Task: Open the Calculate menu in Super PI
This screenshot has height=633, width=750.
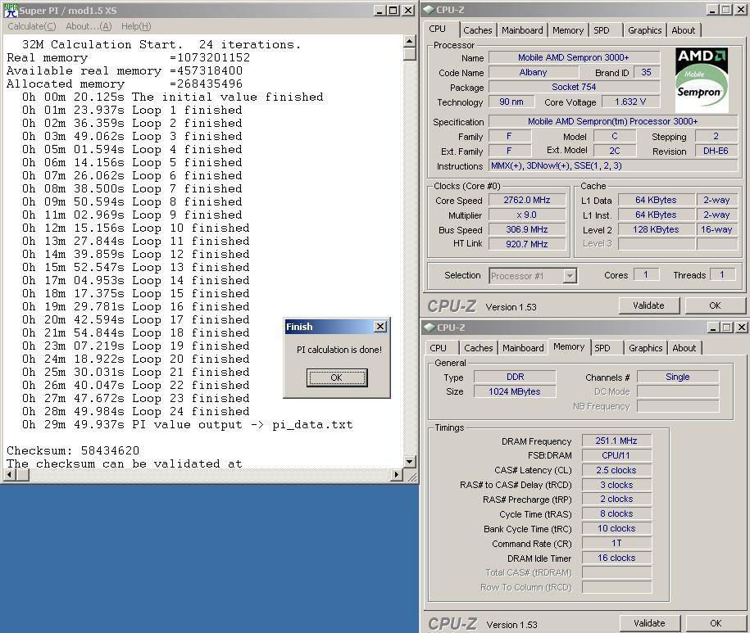Action: click(x=32, y=26)
